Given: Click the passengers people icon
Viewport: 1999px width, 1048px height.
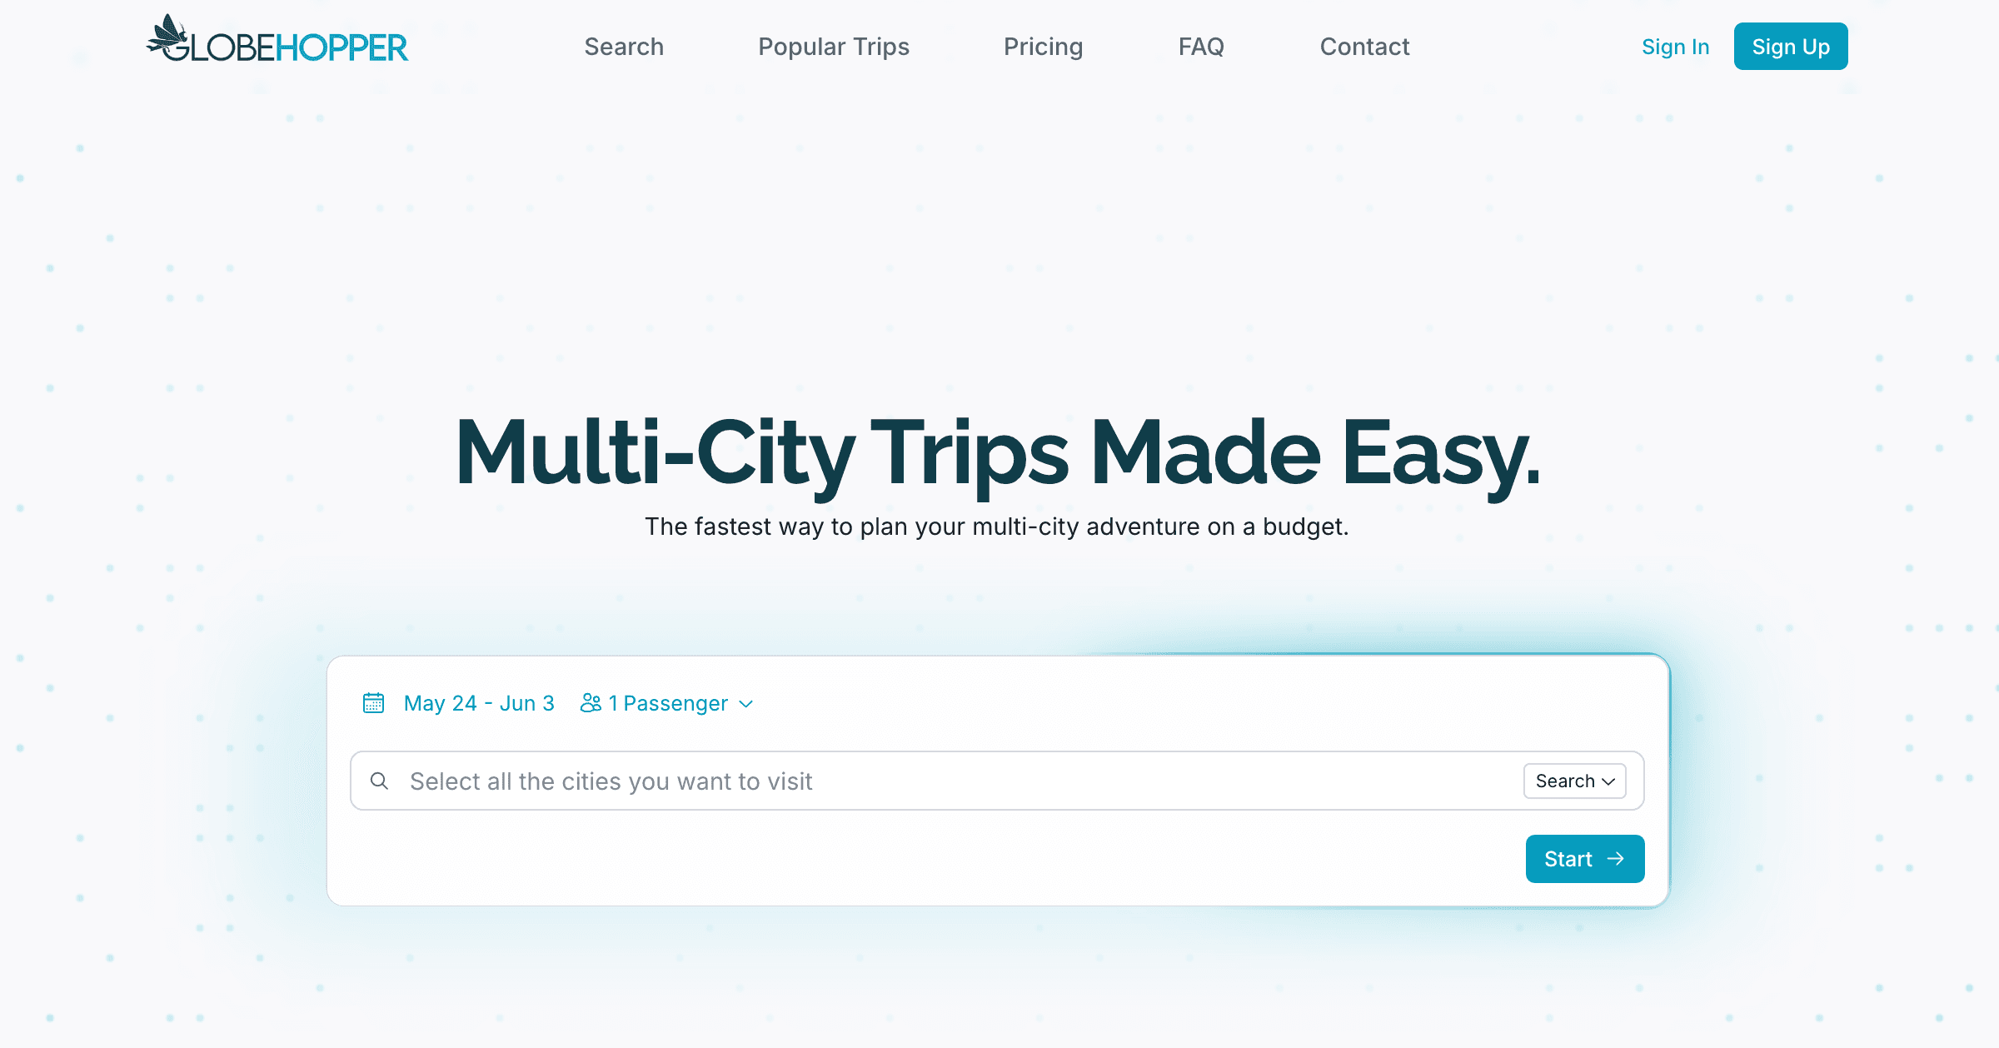Looking at the screenshot, I should point(591,703).
